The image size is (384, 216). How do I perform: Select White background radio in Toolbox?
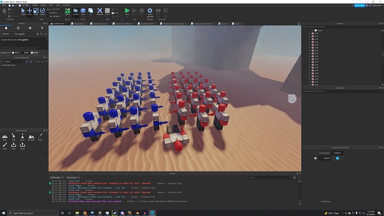coord(13,53)
